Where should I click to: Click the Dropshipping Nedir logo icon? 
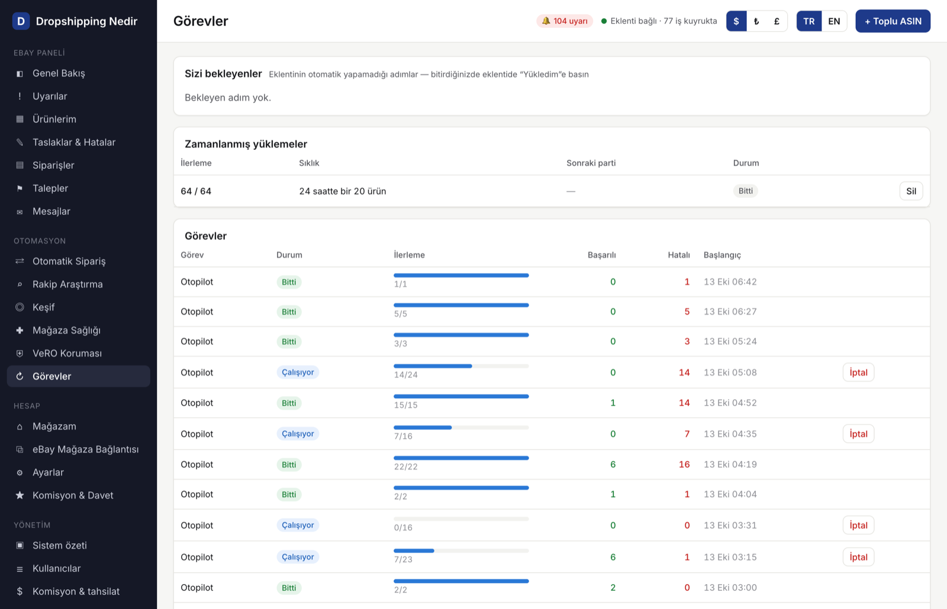tap(21, 21)
